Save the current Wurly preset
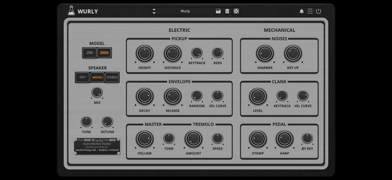 pyautogui.click(x=218, y=11)
